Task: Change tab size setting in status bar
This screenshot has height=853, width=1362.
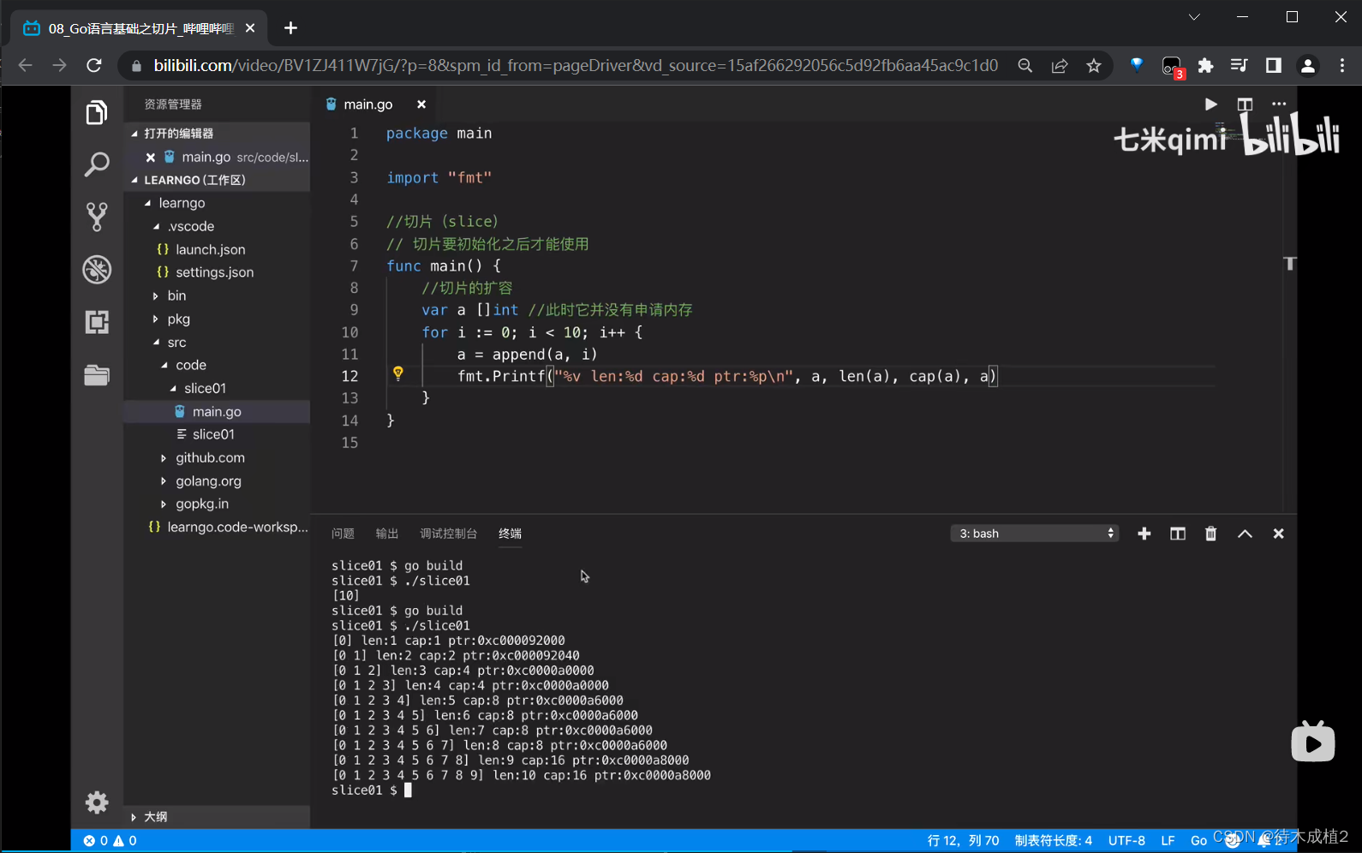Action: pyautogui.click(x=1053, y=841)
